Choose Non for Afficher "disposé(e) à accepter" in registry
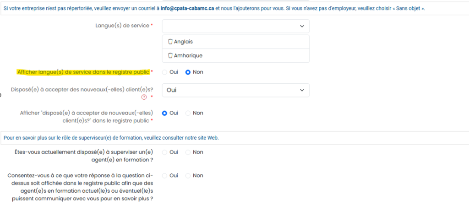This screenshot has height=205, width=469. (188, 113)
